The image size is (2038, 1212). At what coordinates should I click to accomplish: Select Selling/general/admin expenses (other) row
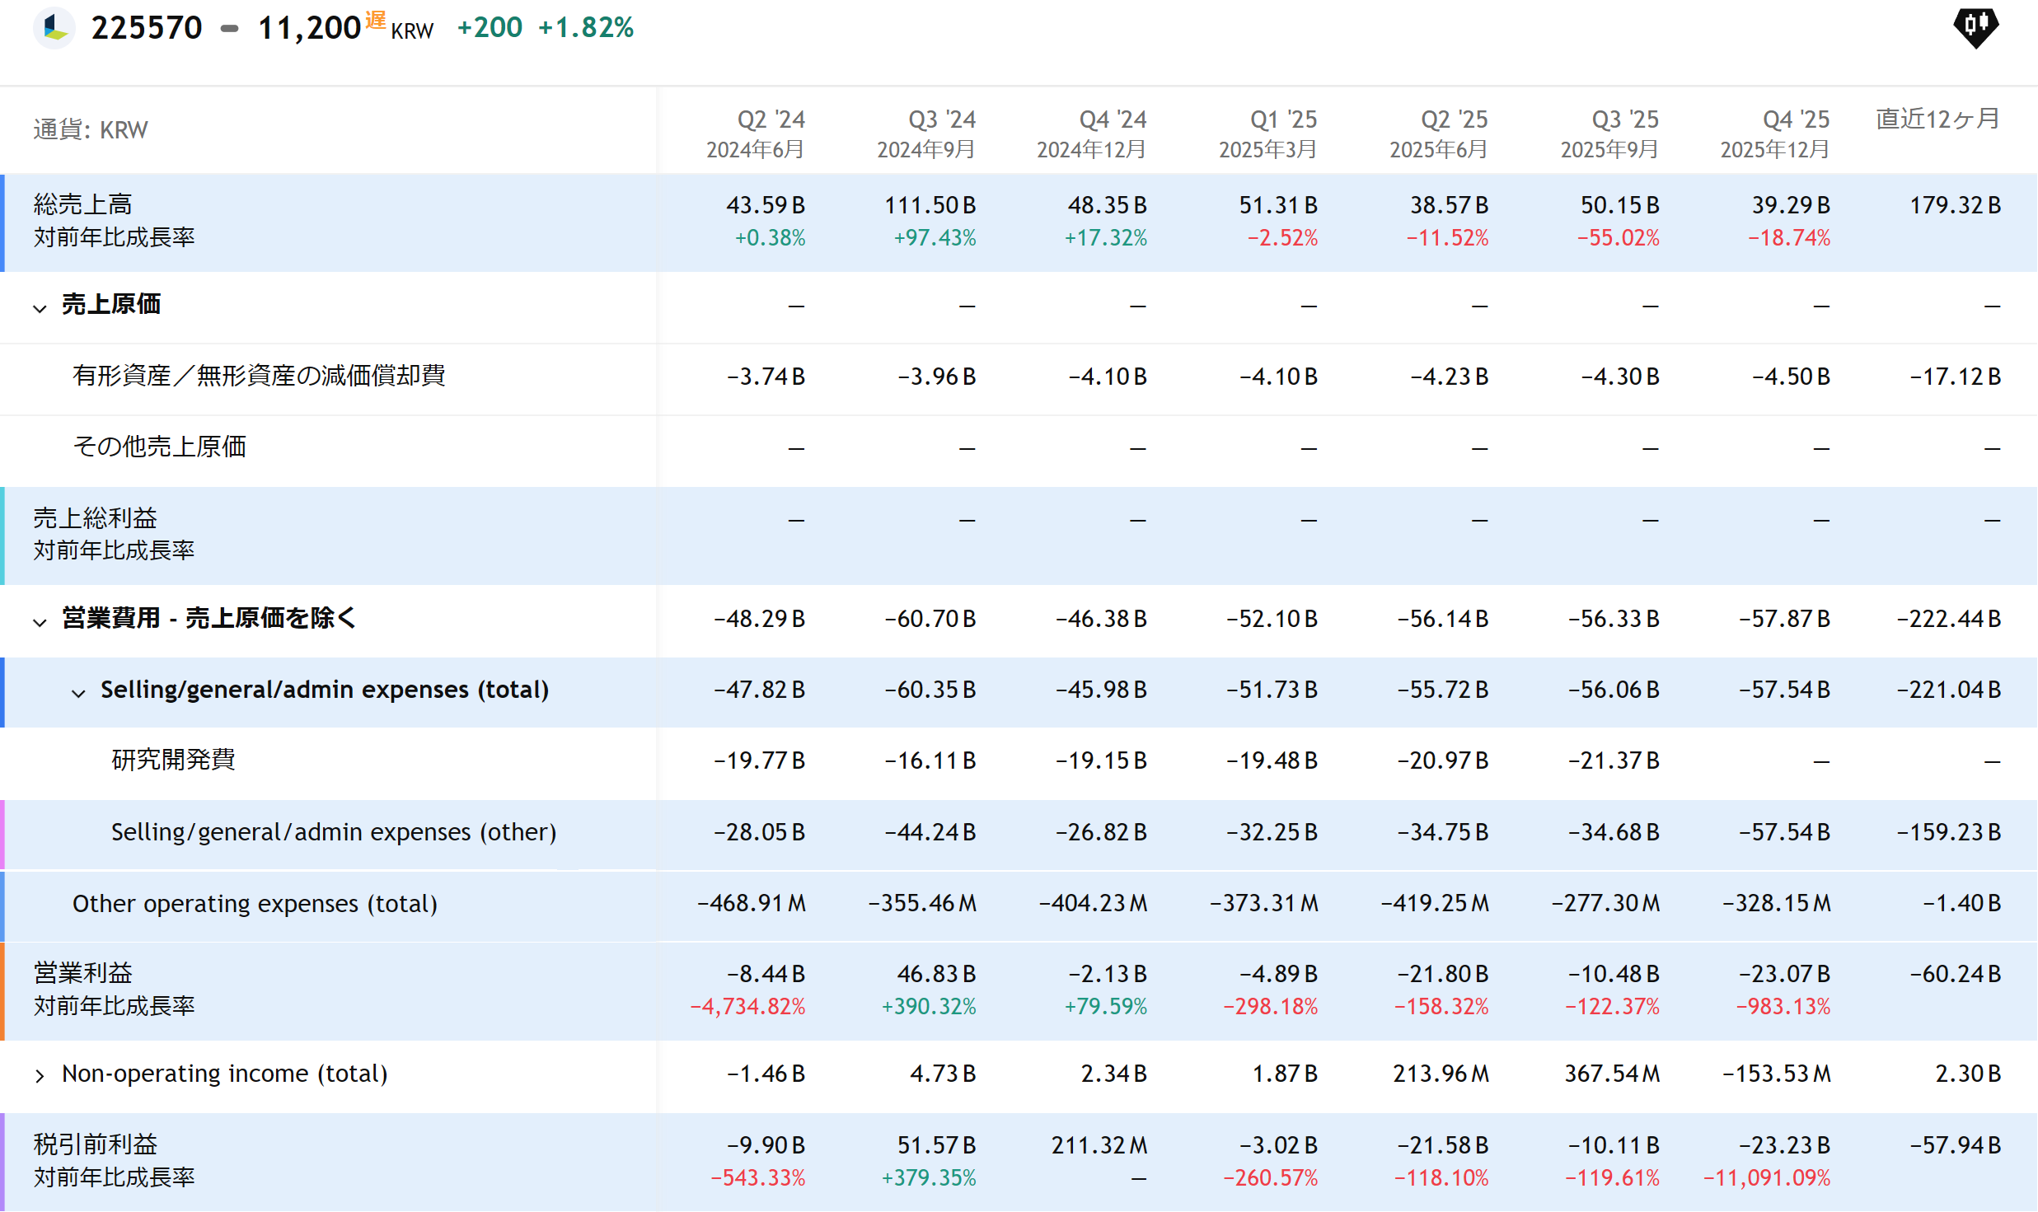tap(334, 832)
